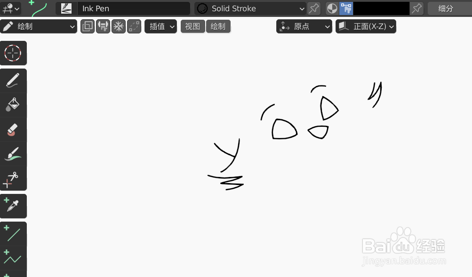The height and width of the screenshot is (277, 472).
Task: Open the 插值 interpolate dropdown
Action: (x=161, y=26)
